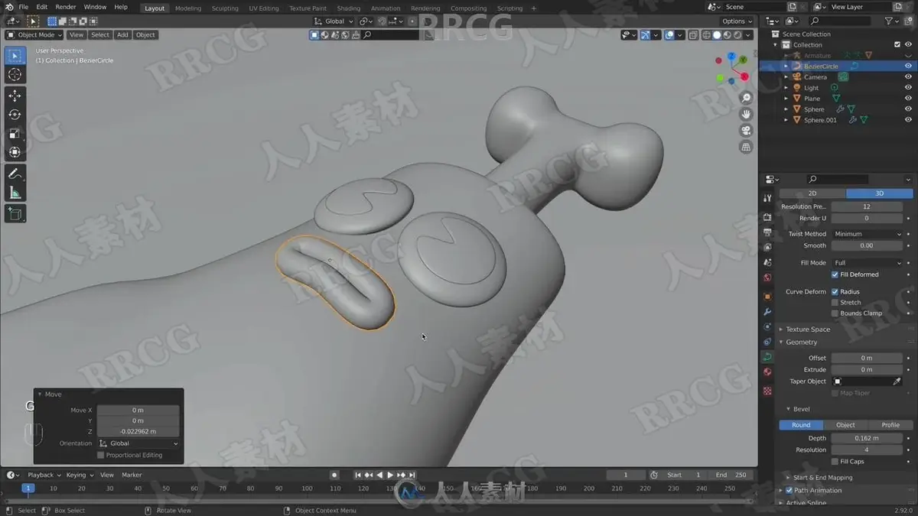Select the Profile bevel mode button
The width and height of the screenshot is (918, 516).
click(890, 425)
